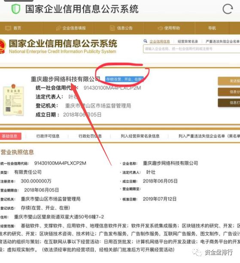Tap the browser reload icon

[x=228, y=9]
